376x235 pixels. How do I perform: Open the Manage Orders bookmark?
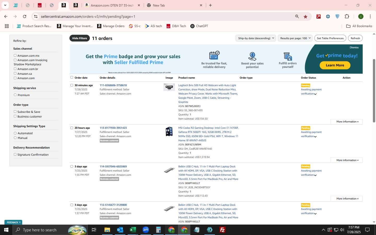pos(111,26)
